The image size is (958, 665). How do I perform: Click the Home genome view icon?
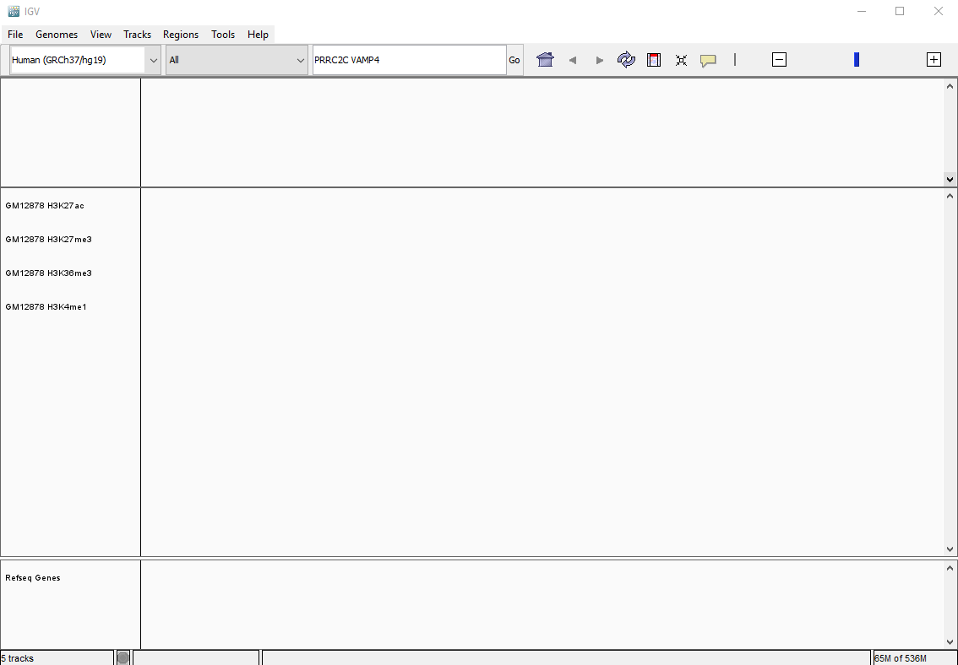tap(545, 60)
